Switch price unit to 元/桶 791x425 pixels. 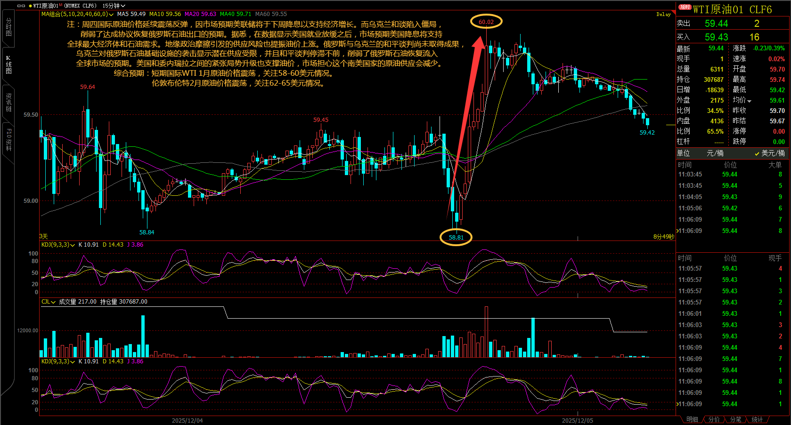point(715,153)
